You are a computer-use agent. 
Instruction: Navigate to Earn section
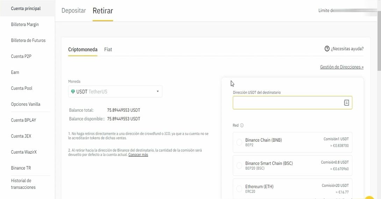(x=15, y=72)
